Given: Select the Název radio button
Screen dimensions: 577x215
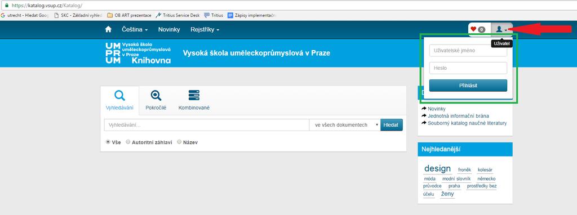Looking at the screenshot, I should (x=179, y=142).
